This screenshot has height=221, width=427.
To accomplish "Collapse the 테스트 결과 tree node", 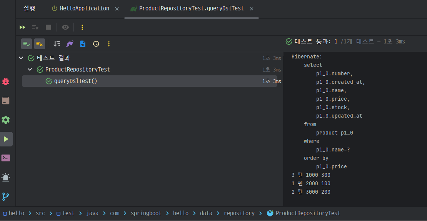I will (21, 58).
